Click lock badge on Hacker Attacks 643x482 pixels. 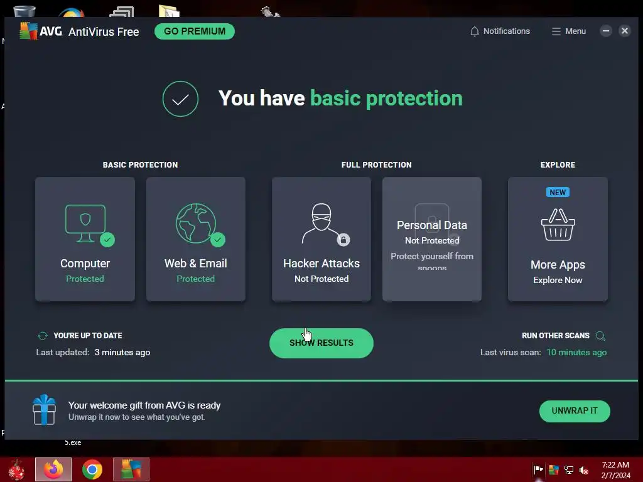[x=343, y=240]
